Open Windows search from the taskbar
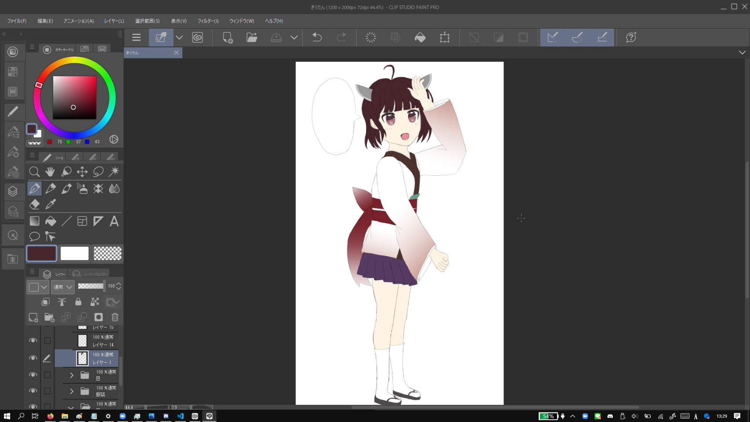750x422 pixels. tap(21, 416)
